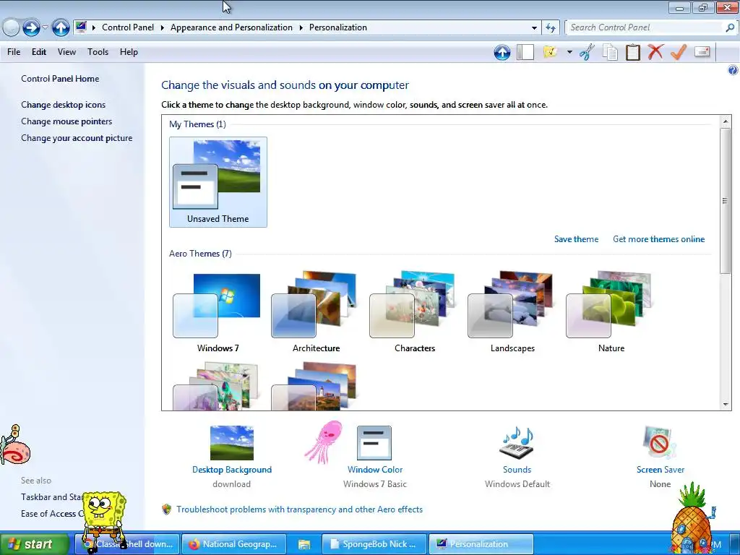Expand the dropdown arrow beside folder icon
740x555 pixels.
point(569,52)
